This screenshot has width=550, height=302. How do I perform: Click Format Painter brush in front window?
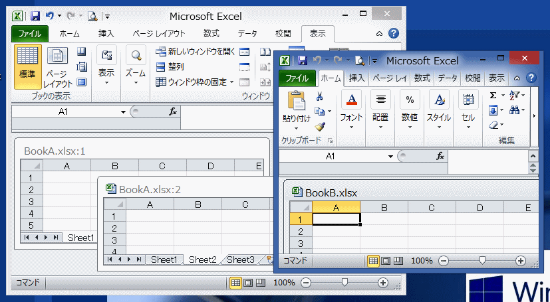(x=319, y=126)
